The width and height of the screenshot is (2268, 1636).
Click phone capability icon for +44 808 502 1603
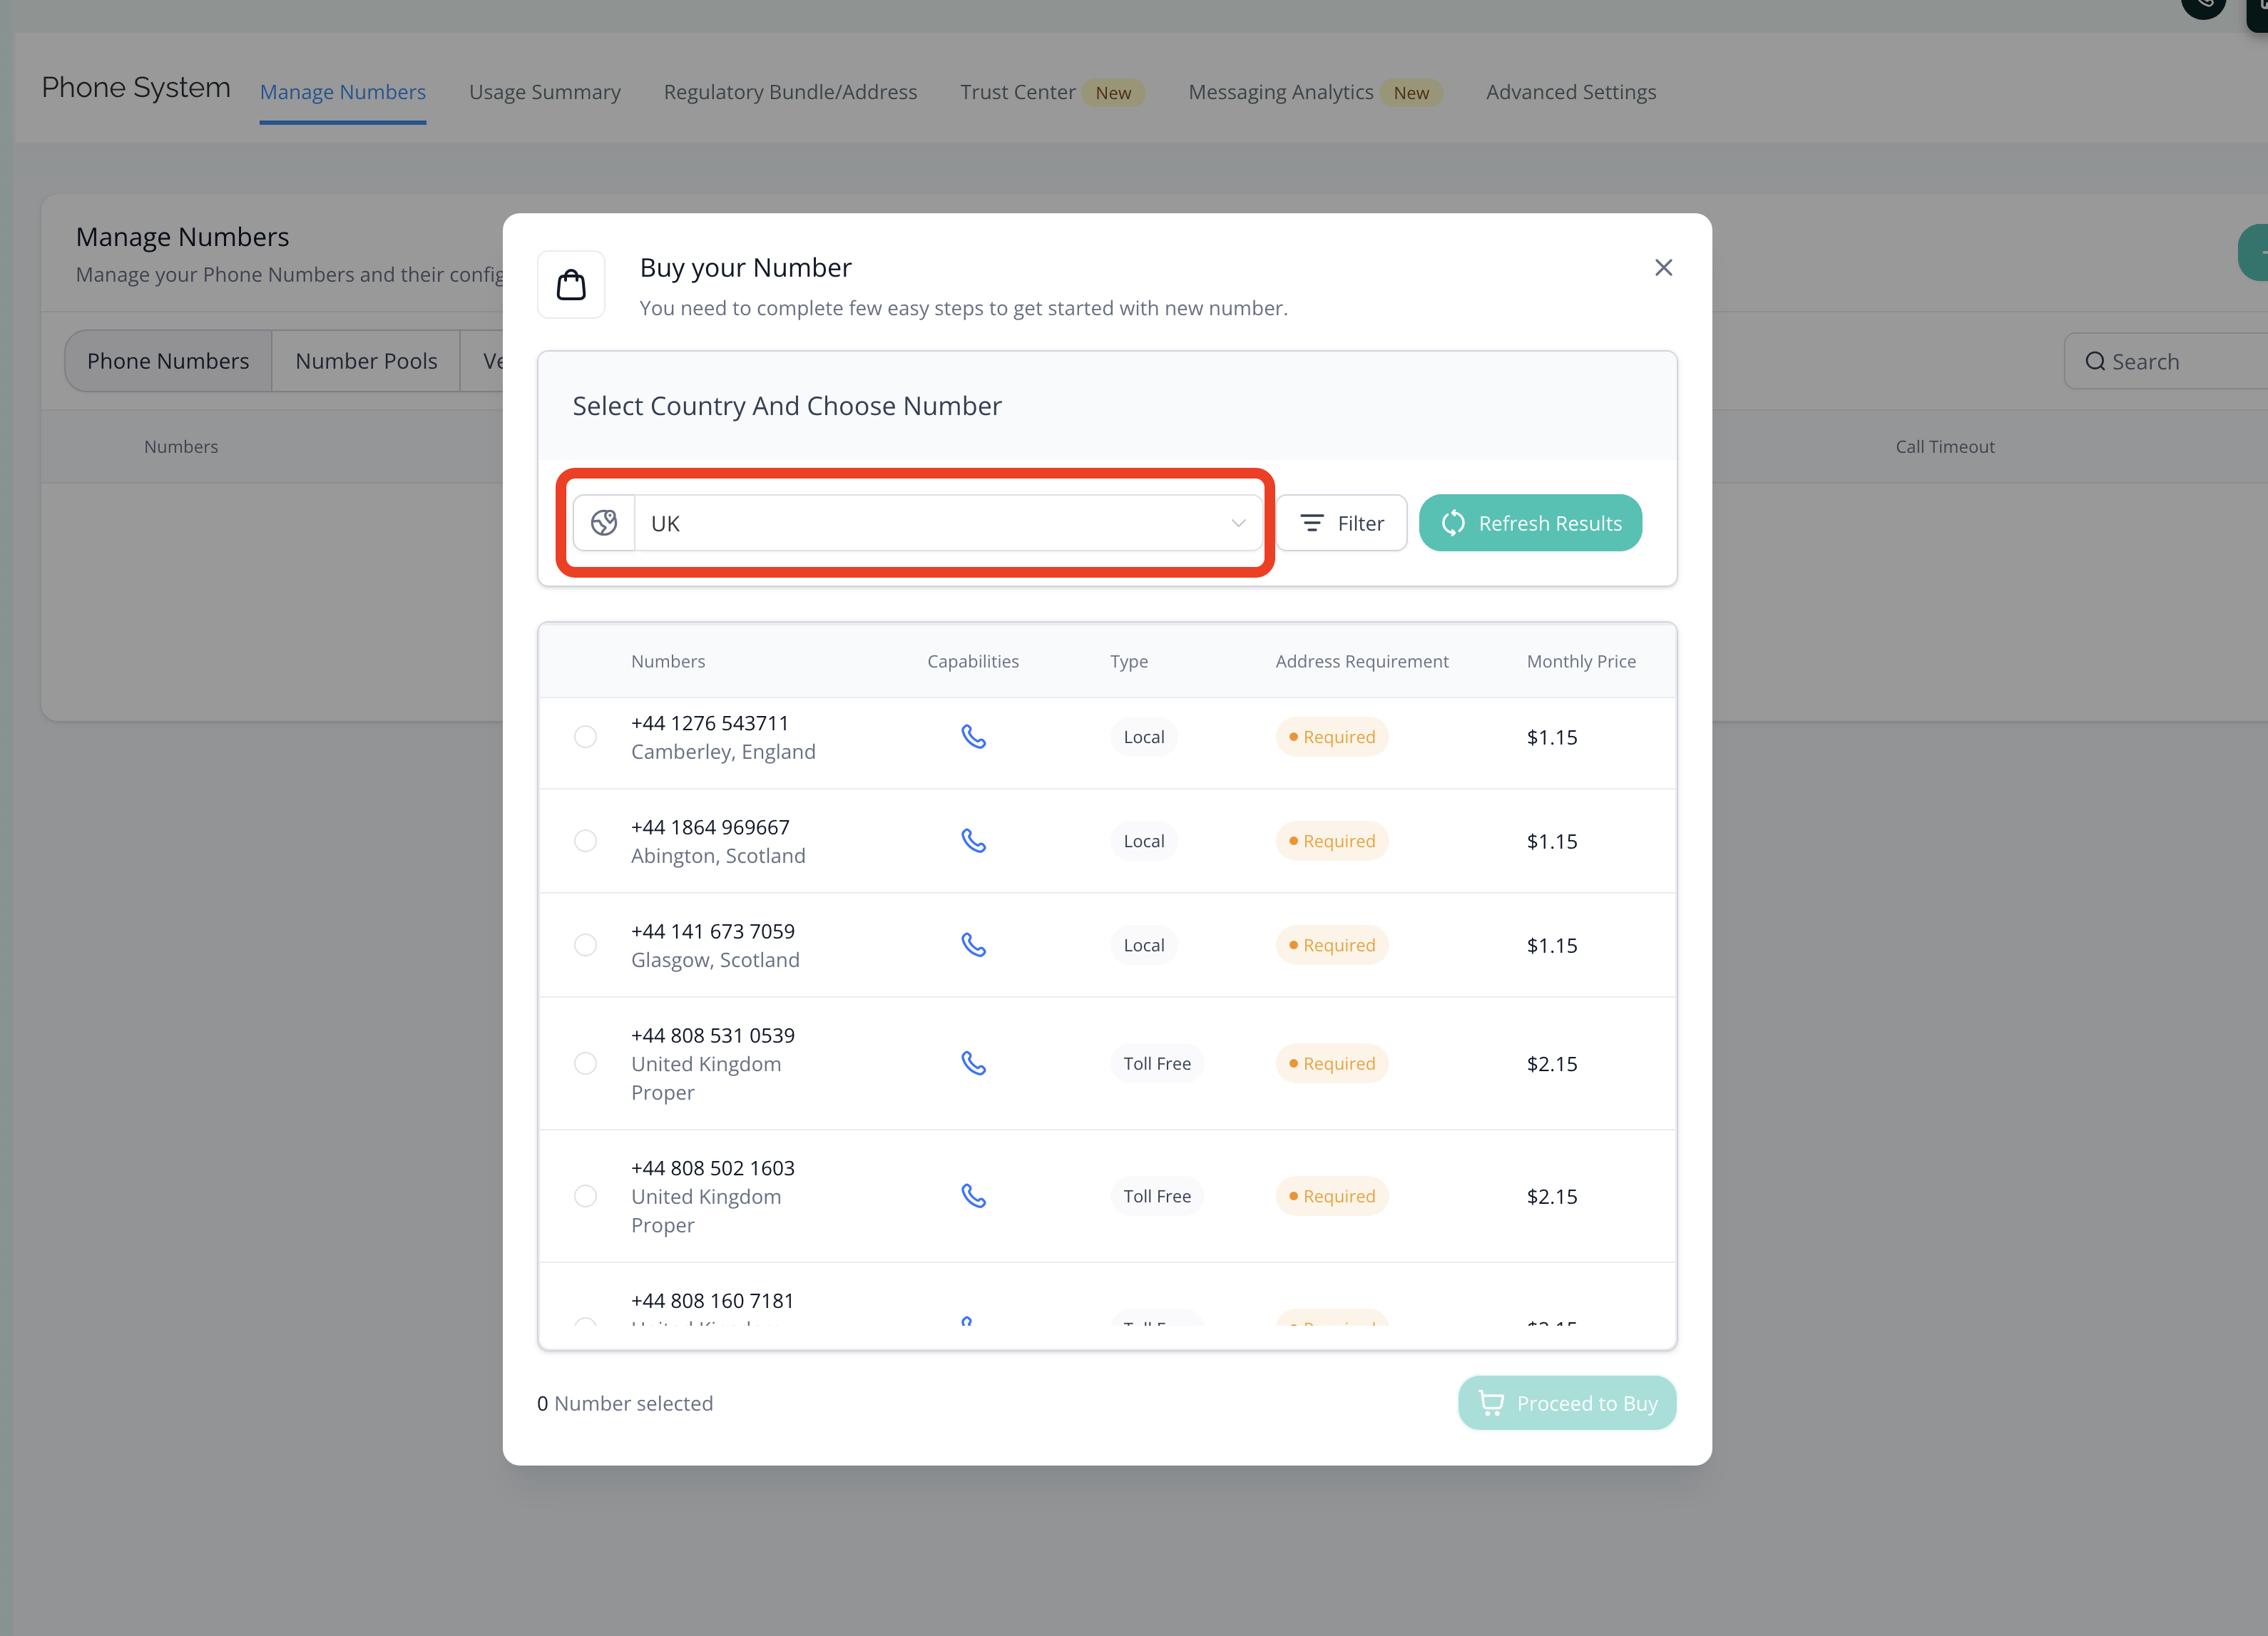[973, 1196]
